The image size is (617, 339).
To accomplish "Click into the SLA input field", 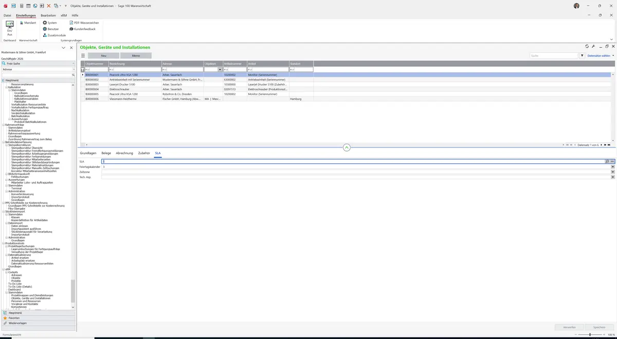I will pos(353,161).
